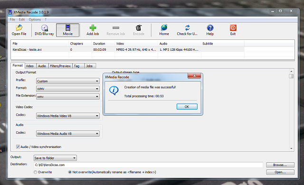Click the Remove Job toolbar icon
This screenshot has height=185, width=304.
(116, 28)
